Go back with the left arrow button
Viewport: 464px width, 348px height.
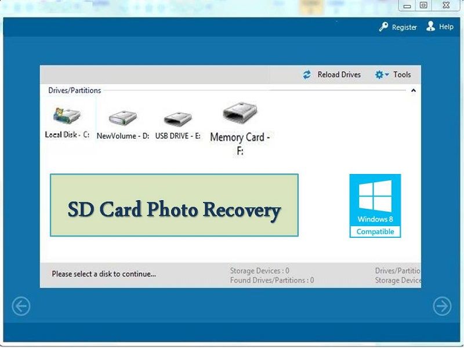click(x=21, y=306)
